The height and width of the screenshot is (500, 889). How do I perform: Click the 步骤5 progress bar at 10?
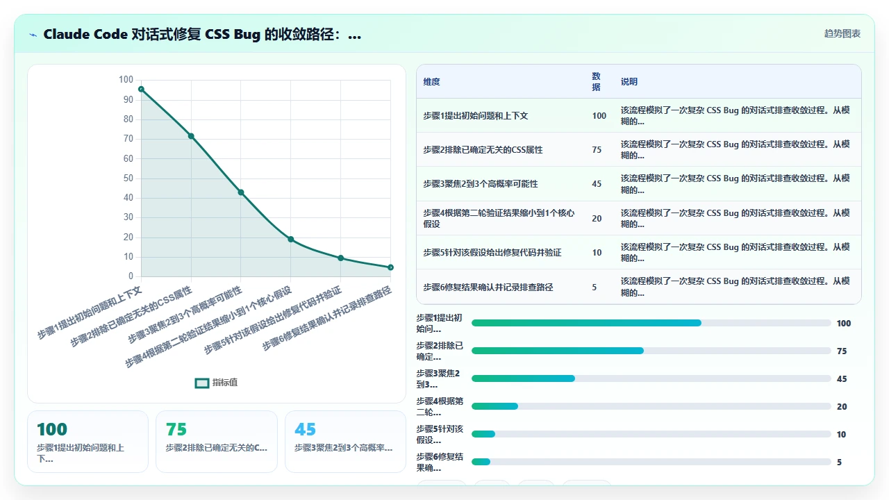tap(651, 434)
